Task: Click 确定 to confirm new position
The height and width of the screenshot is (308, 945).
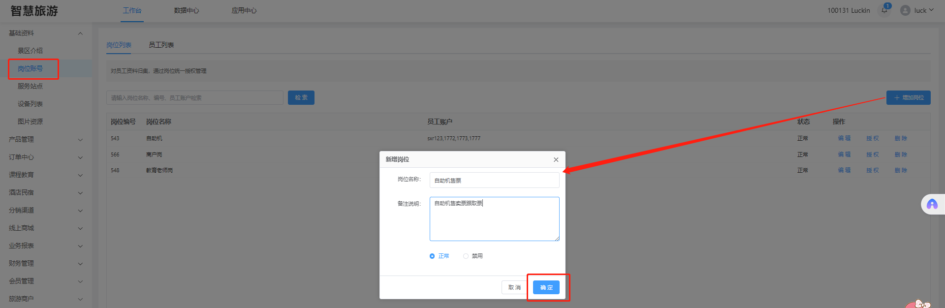Action: click(546, 287)
